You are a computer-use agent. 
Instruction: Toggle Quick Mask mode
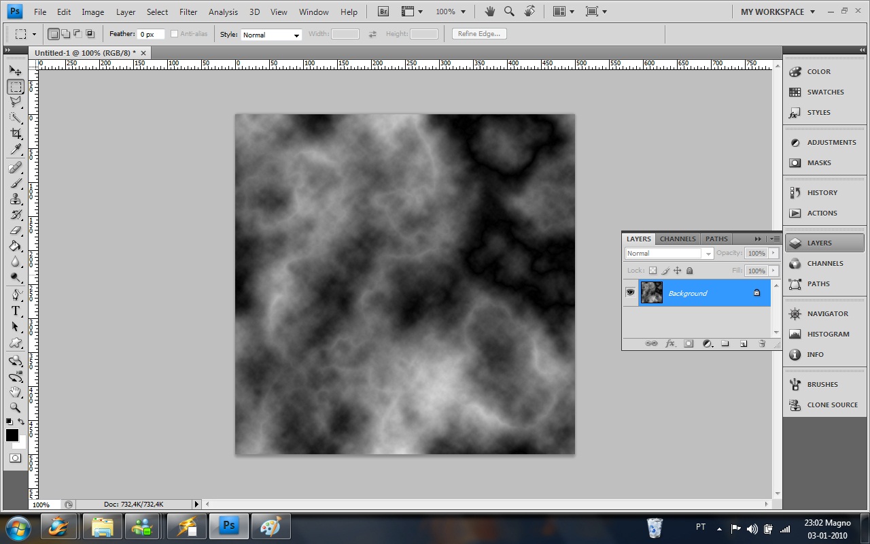coord(15,458)
